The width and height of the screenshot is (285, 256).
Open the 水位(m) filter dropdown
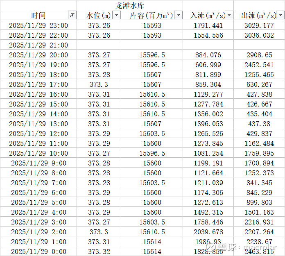pos(117,15)
